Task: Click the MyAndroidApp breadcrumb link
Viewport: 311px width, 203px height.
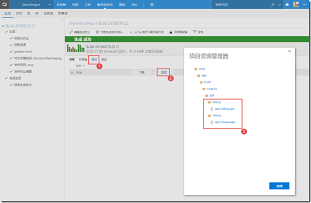Action: click(82, 23)
